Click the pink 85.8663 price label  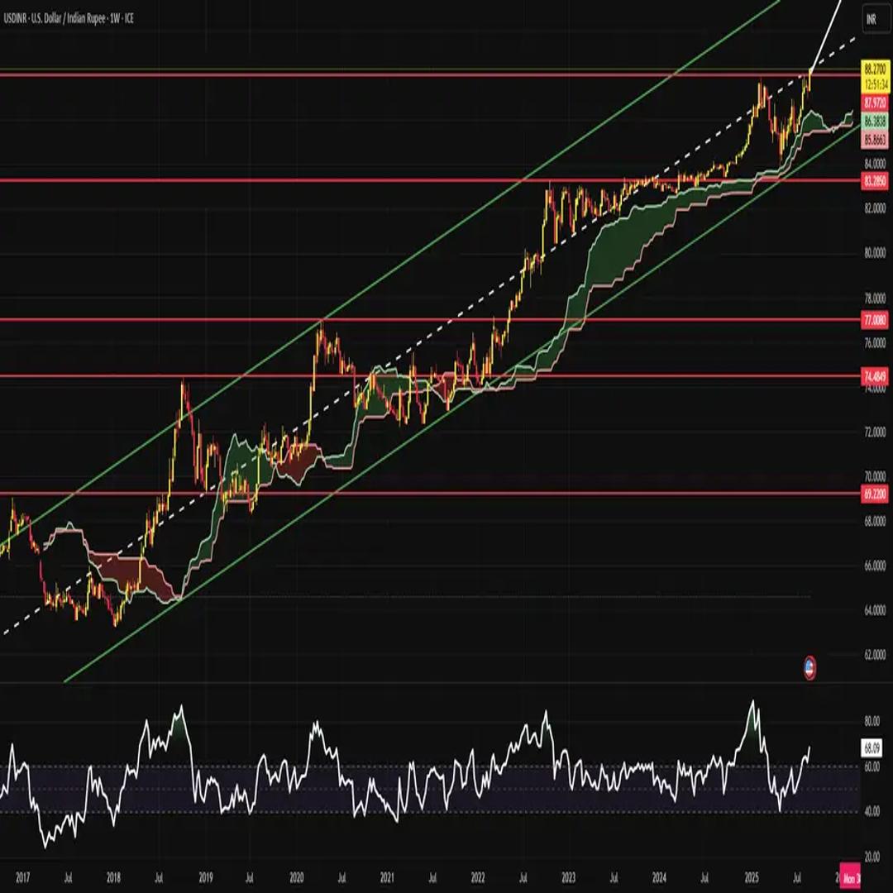click(x=875, y=141)
